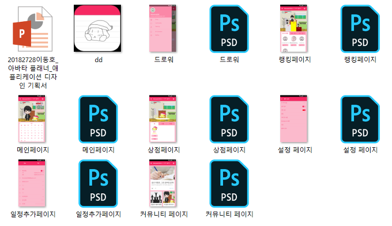Click the 랭킹페이지 label under PSD icon

pos(360,59)
